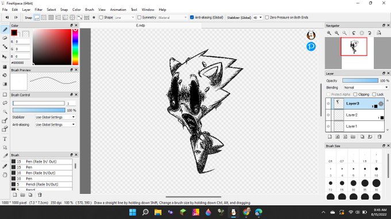This screenshot has height=219, width=391.
Task: Open the Animation menu
Action: (x=118, y=9)
